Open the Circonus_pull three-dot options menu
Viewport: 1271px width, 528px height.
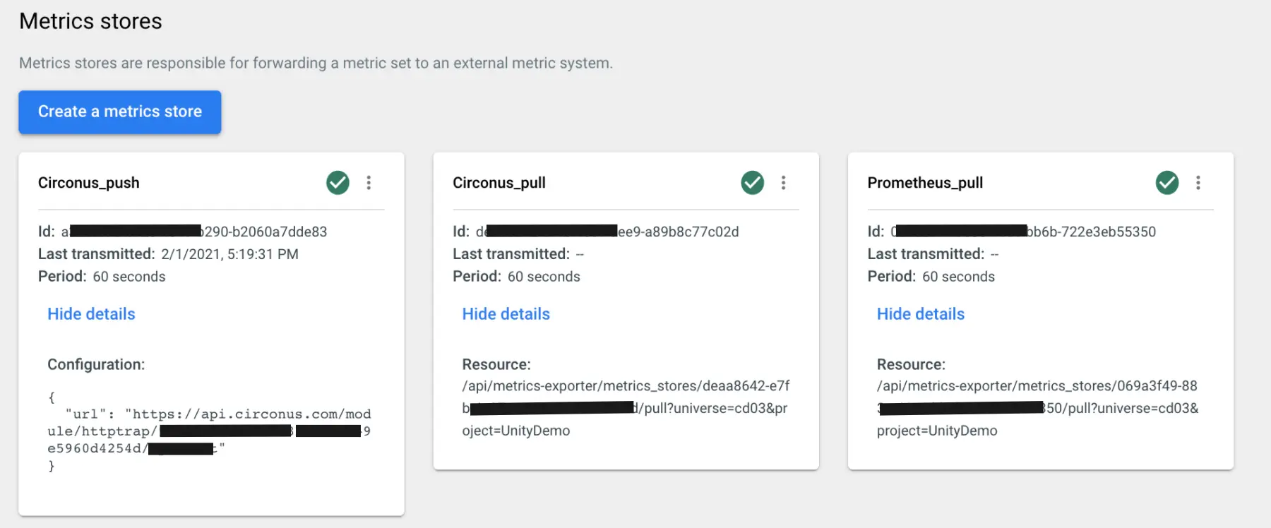[783, 183]
